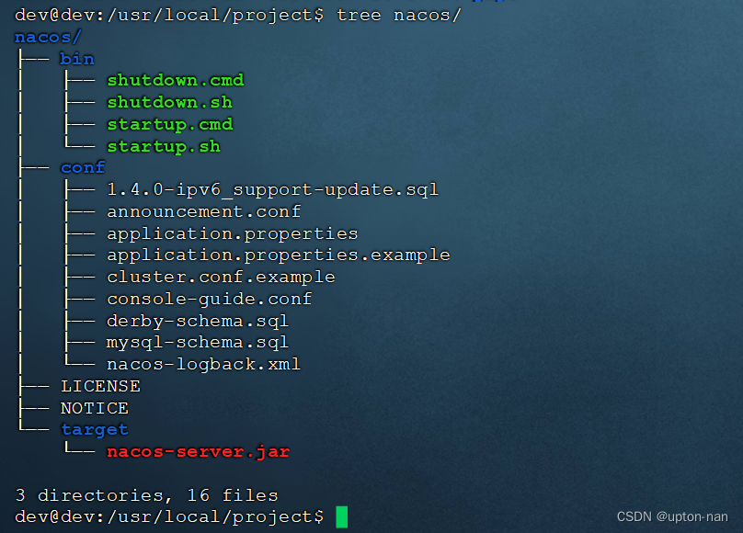Select the derby-schema.sql file
Image resolution: width=743 pixels, height=533 pixels.
pos(198,321)
